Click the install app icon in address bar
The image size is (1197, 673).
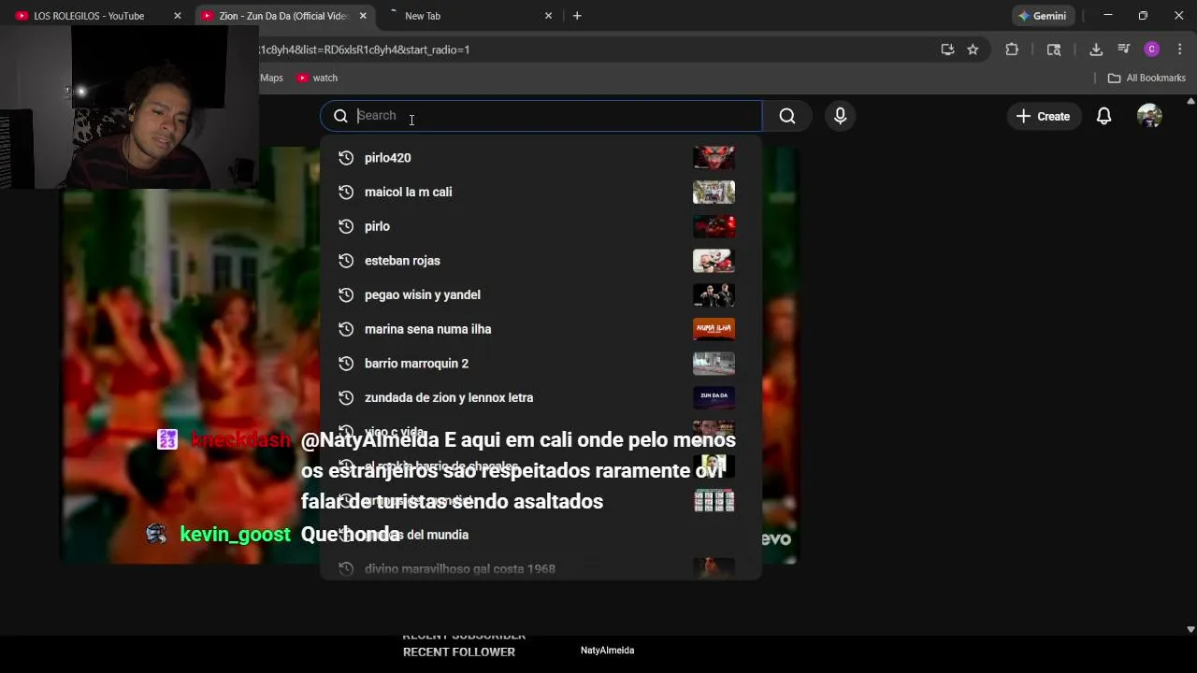[947, 50]
